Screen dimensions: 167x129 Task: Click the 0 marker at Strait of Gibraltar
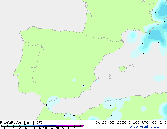pyautogui.click(x=47, y=105)
